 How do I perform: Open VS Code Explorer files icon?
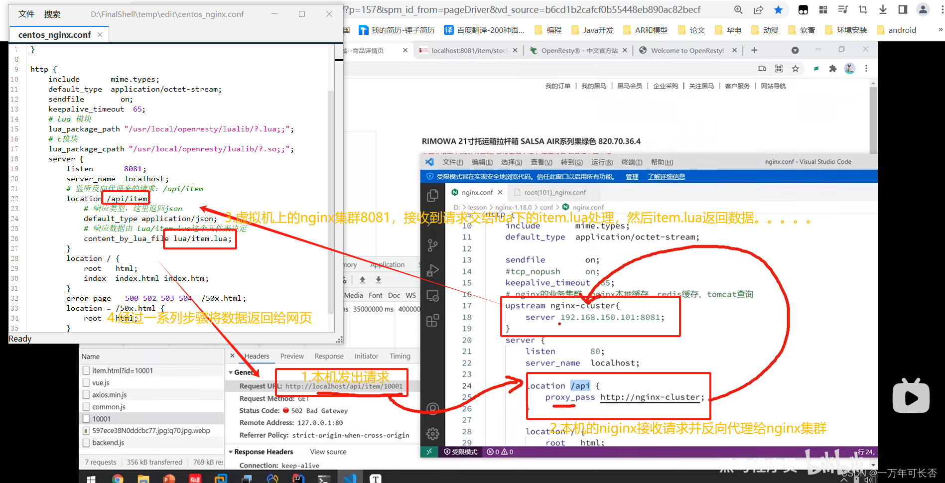click(432, 196)
